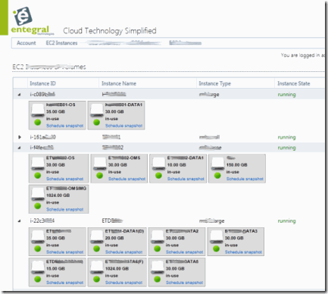This screenshot has height=294, width=328.
Task: Schedule snapshot for DATA3 volume
Action: pyautogui.click(x=244, y=252)
